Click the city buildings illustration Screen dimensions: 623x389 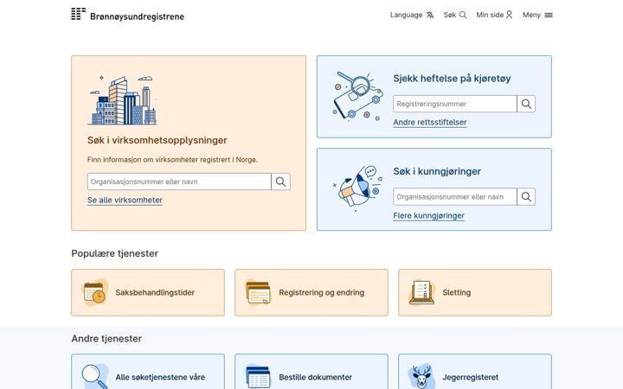[123, 100]
